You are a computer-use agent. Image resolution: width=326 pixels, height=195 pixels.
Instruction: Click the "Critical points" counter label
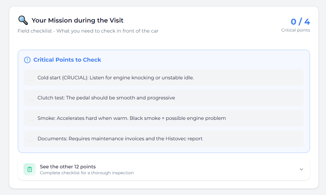(296, 30)
